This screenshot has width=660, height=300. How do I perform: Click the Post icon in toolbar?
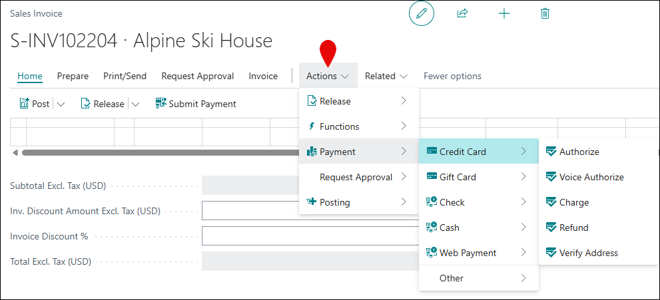(25, 103)
